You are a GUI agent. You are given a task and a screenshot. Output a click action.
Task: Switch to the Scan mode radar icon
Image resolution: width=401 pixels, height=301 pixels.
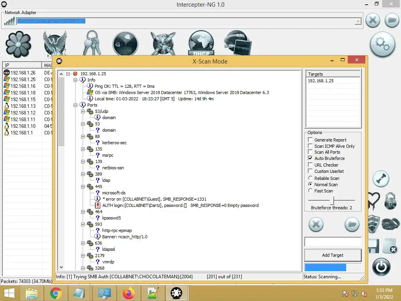tap(125, 44)
